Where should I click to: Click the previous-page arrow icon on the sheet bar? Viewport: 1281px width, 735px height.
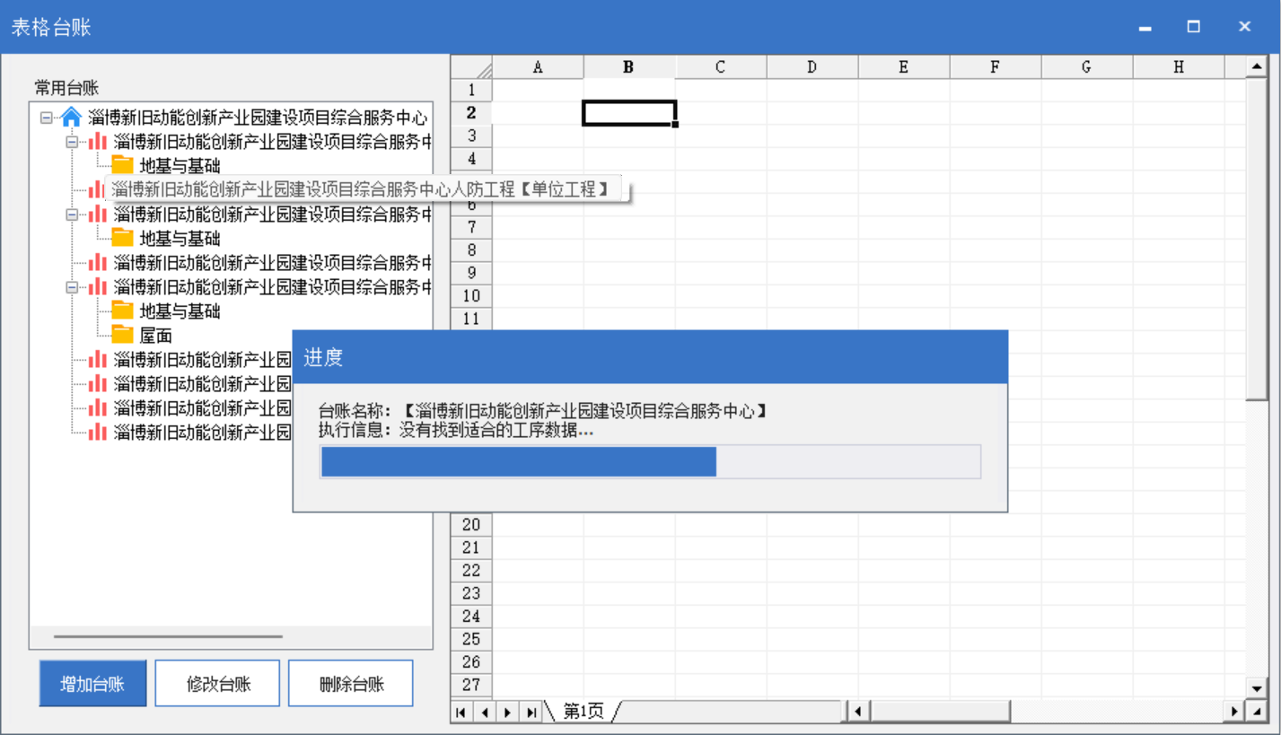[485, 712]
